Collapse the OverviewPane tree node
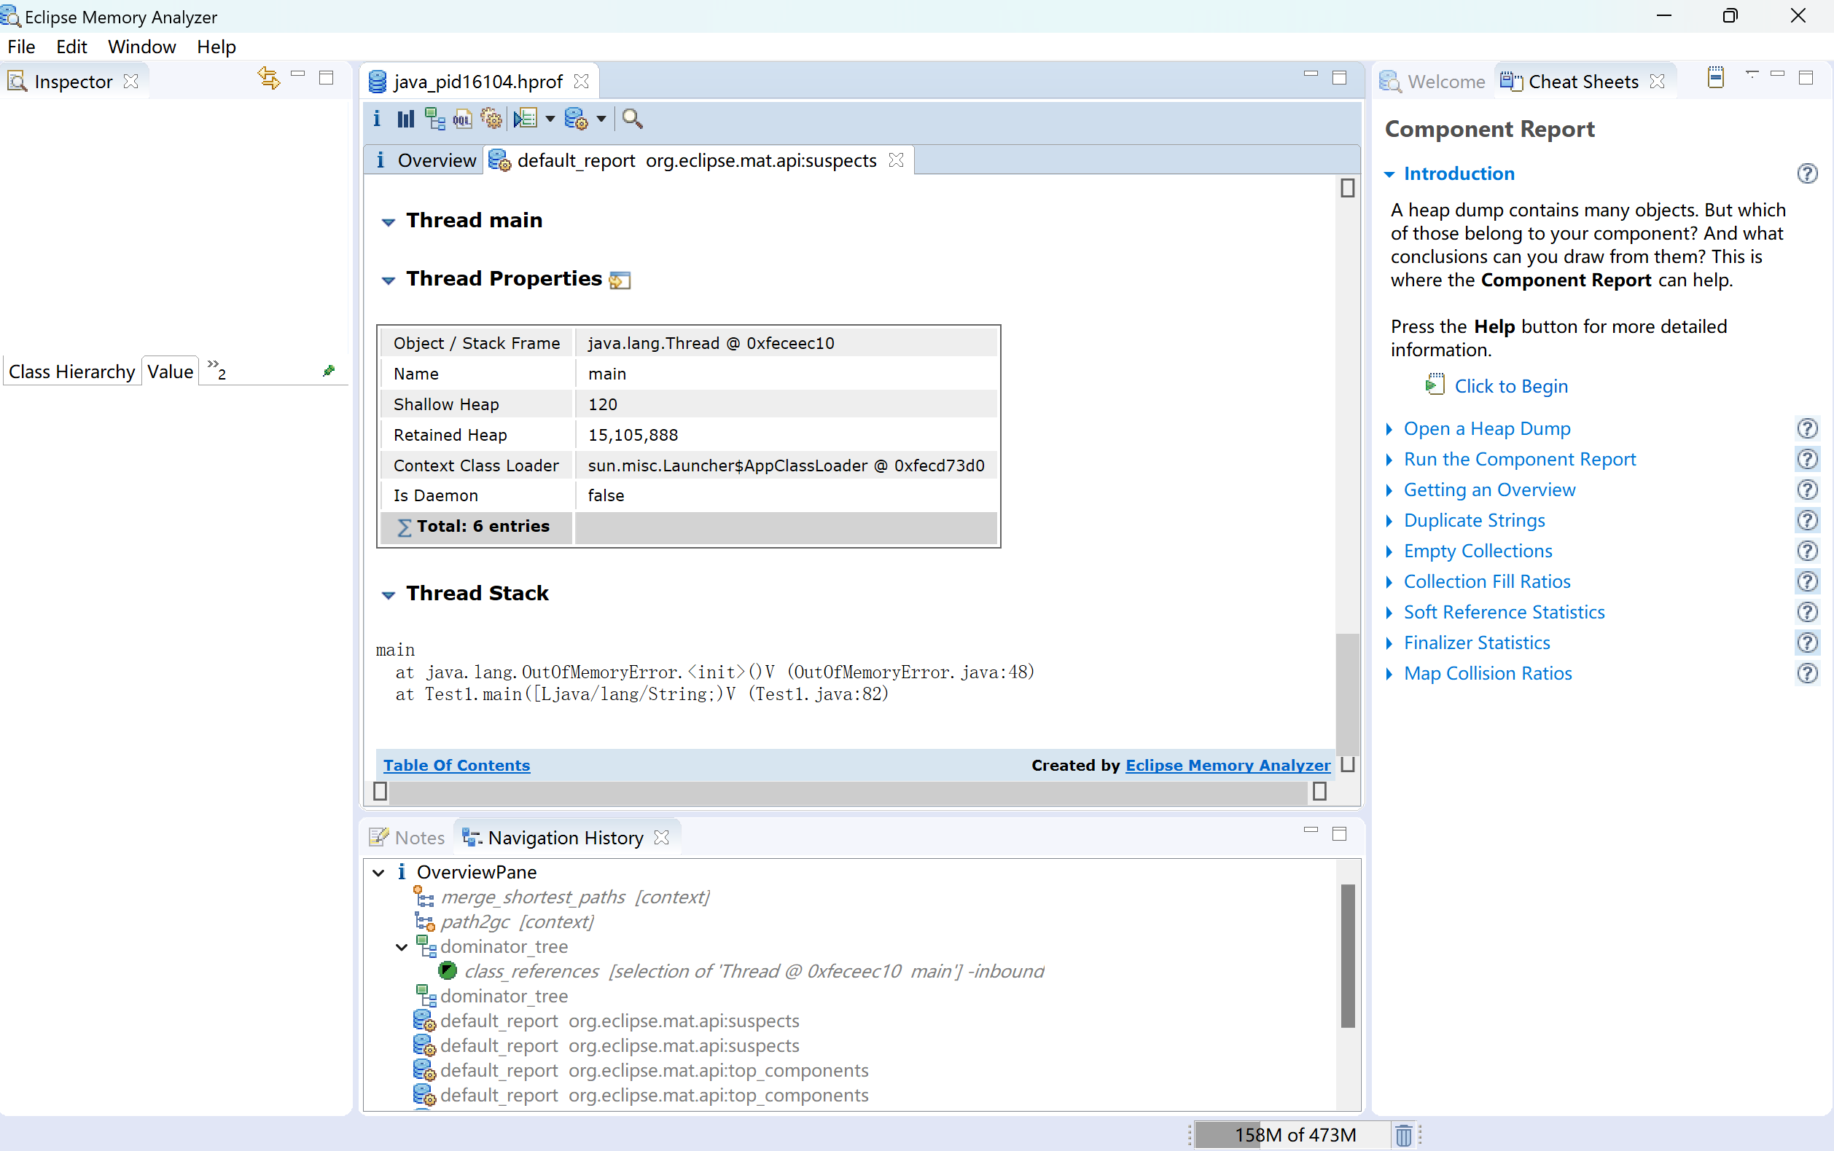1834x1151 pixels. click(x=378, y=873)
